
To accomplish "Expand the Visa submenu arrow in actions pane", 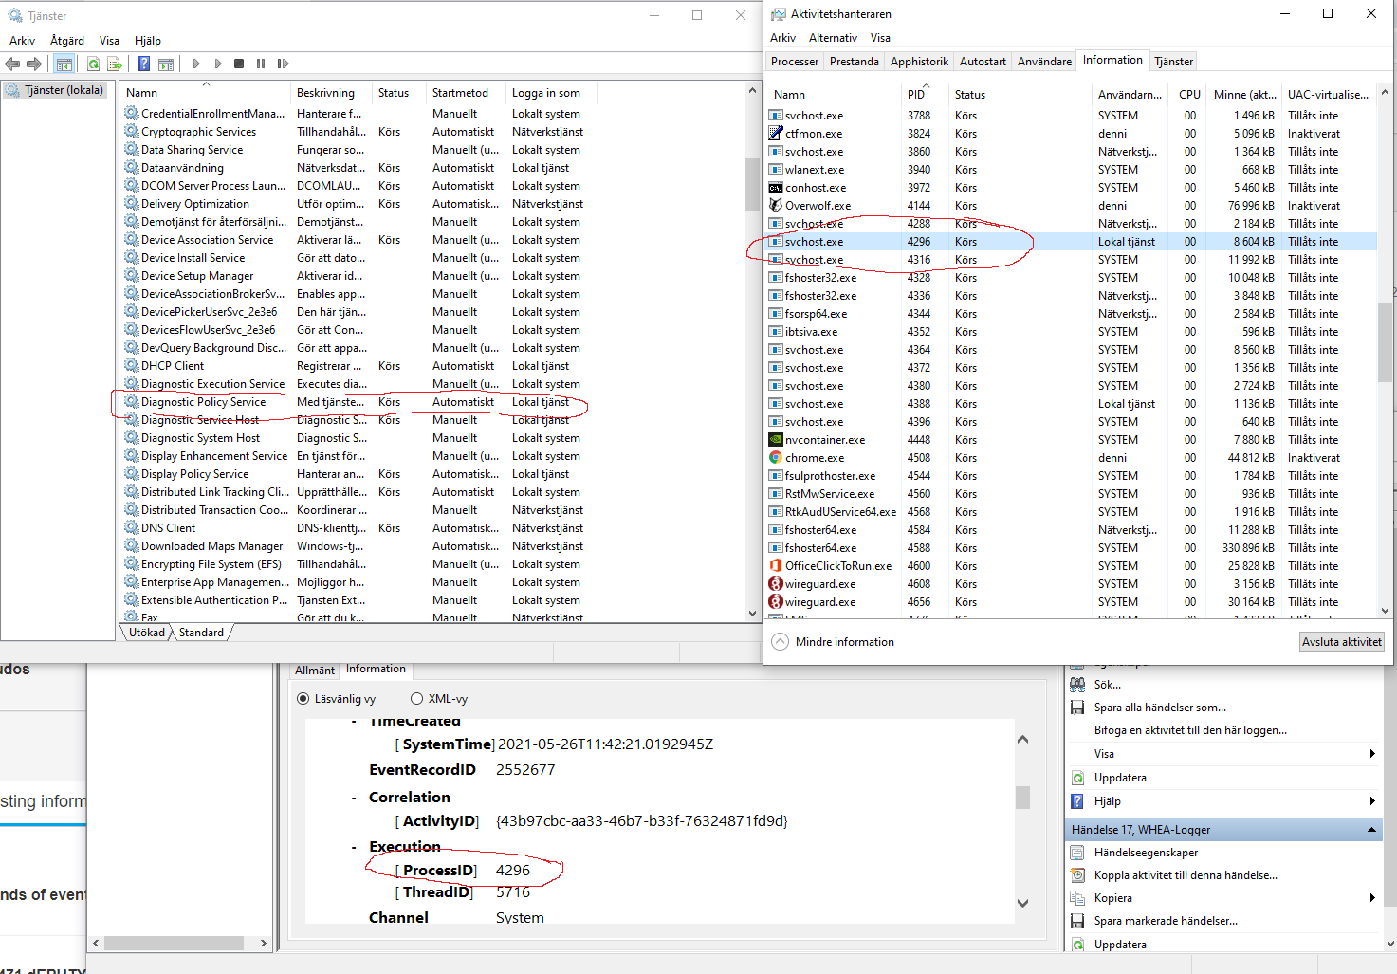I will tap(1372, 753).
